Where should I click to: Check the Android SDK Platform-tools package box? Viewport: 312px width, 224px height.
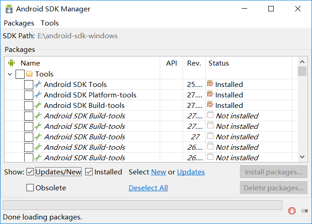pyautogui.click(x=29, y=95)
